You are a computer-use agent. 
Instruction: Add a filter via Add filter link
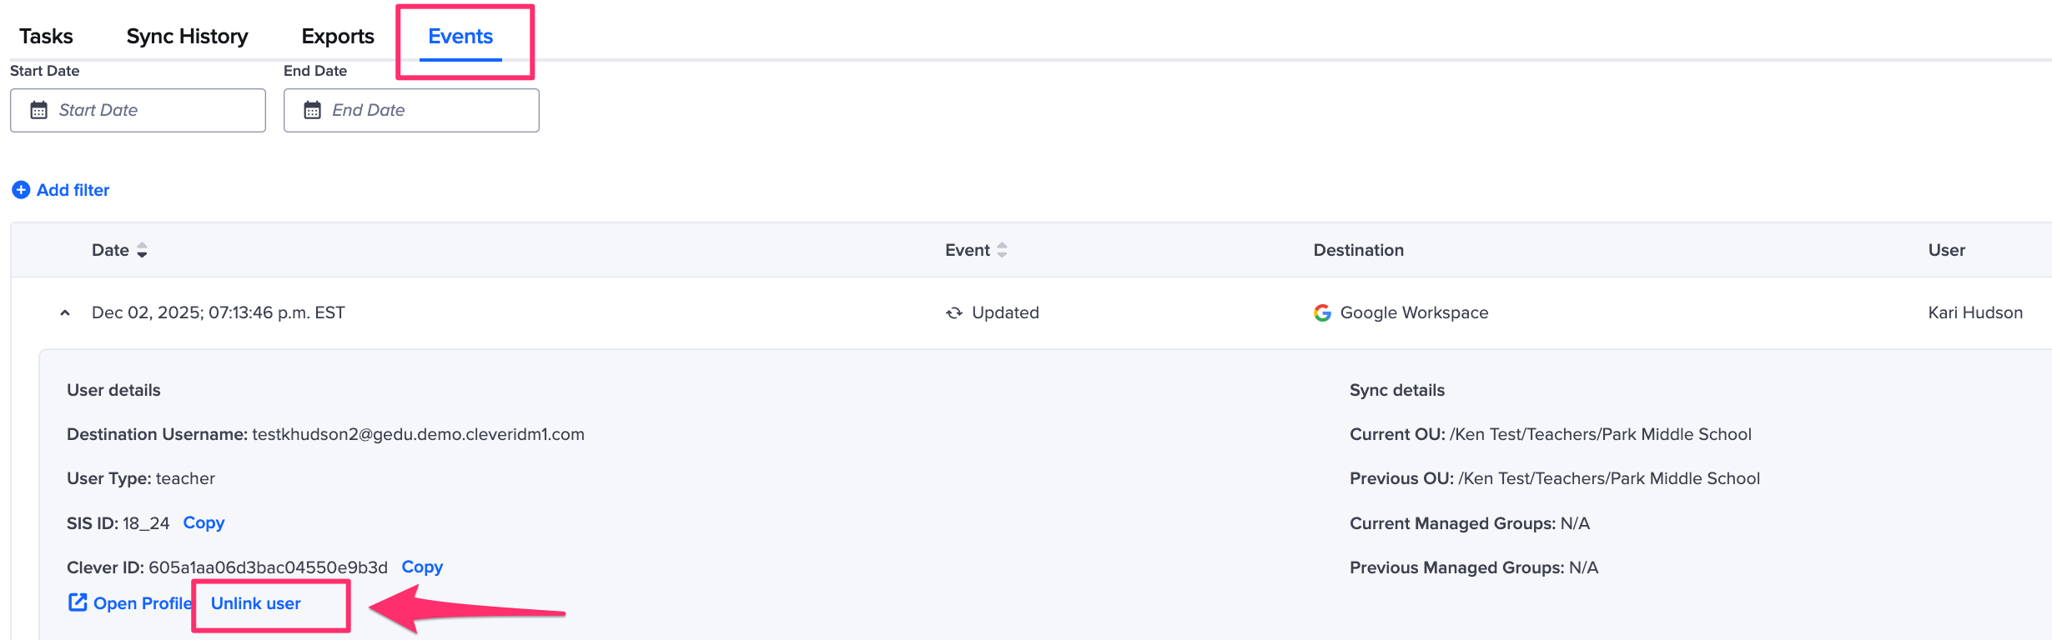point(73,190)
